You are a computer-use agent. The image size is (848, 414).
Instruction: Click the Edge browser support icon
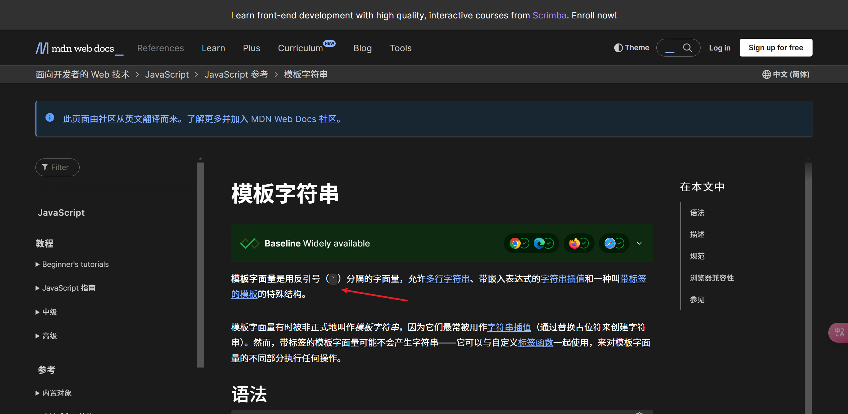click(x=539, y=243)
